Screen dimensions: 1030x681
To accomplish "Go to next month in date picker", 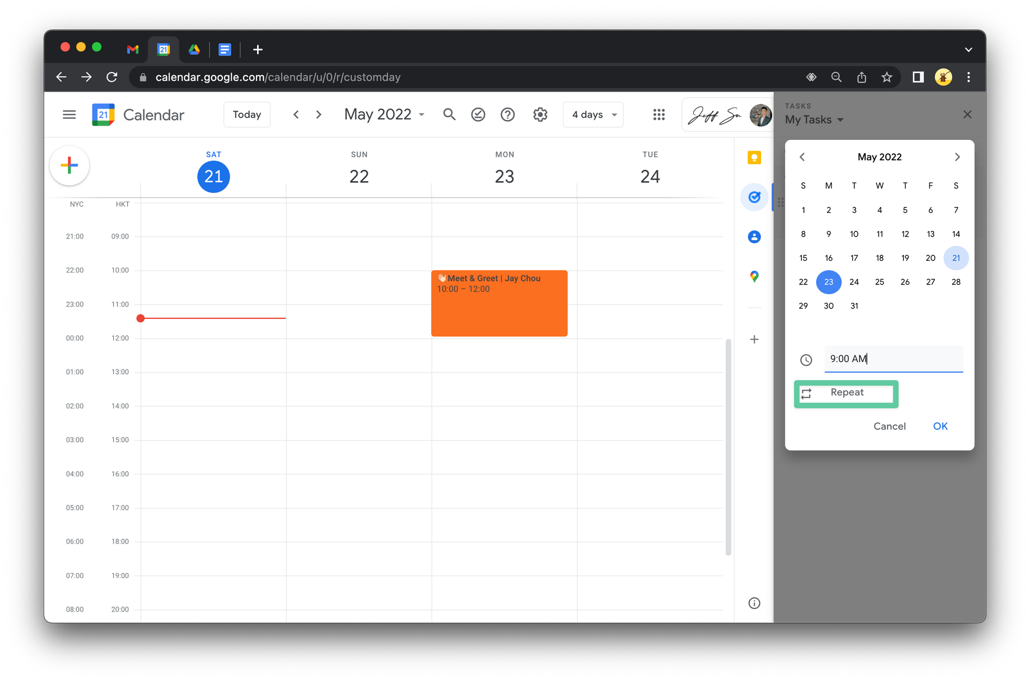I will (x=957, y=157).
